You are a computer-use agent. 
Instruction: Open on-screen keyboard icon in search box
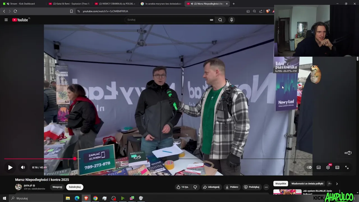pyautogui.click(x=211, y=20)
